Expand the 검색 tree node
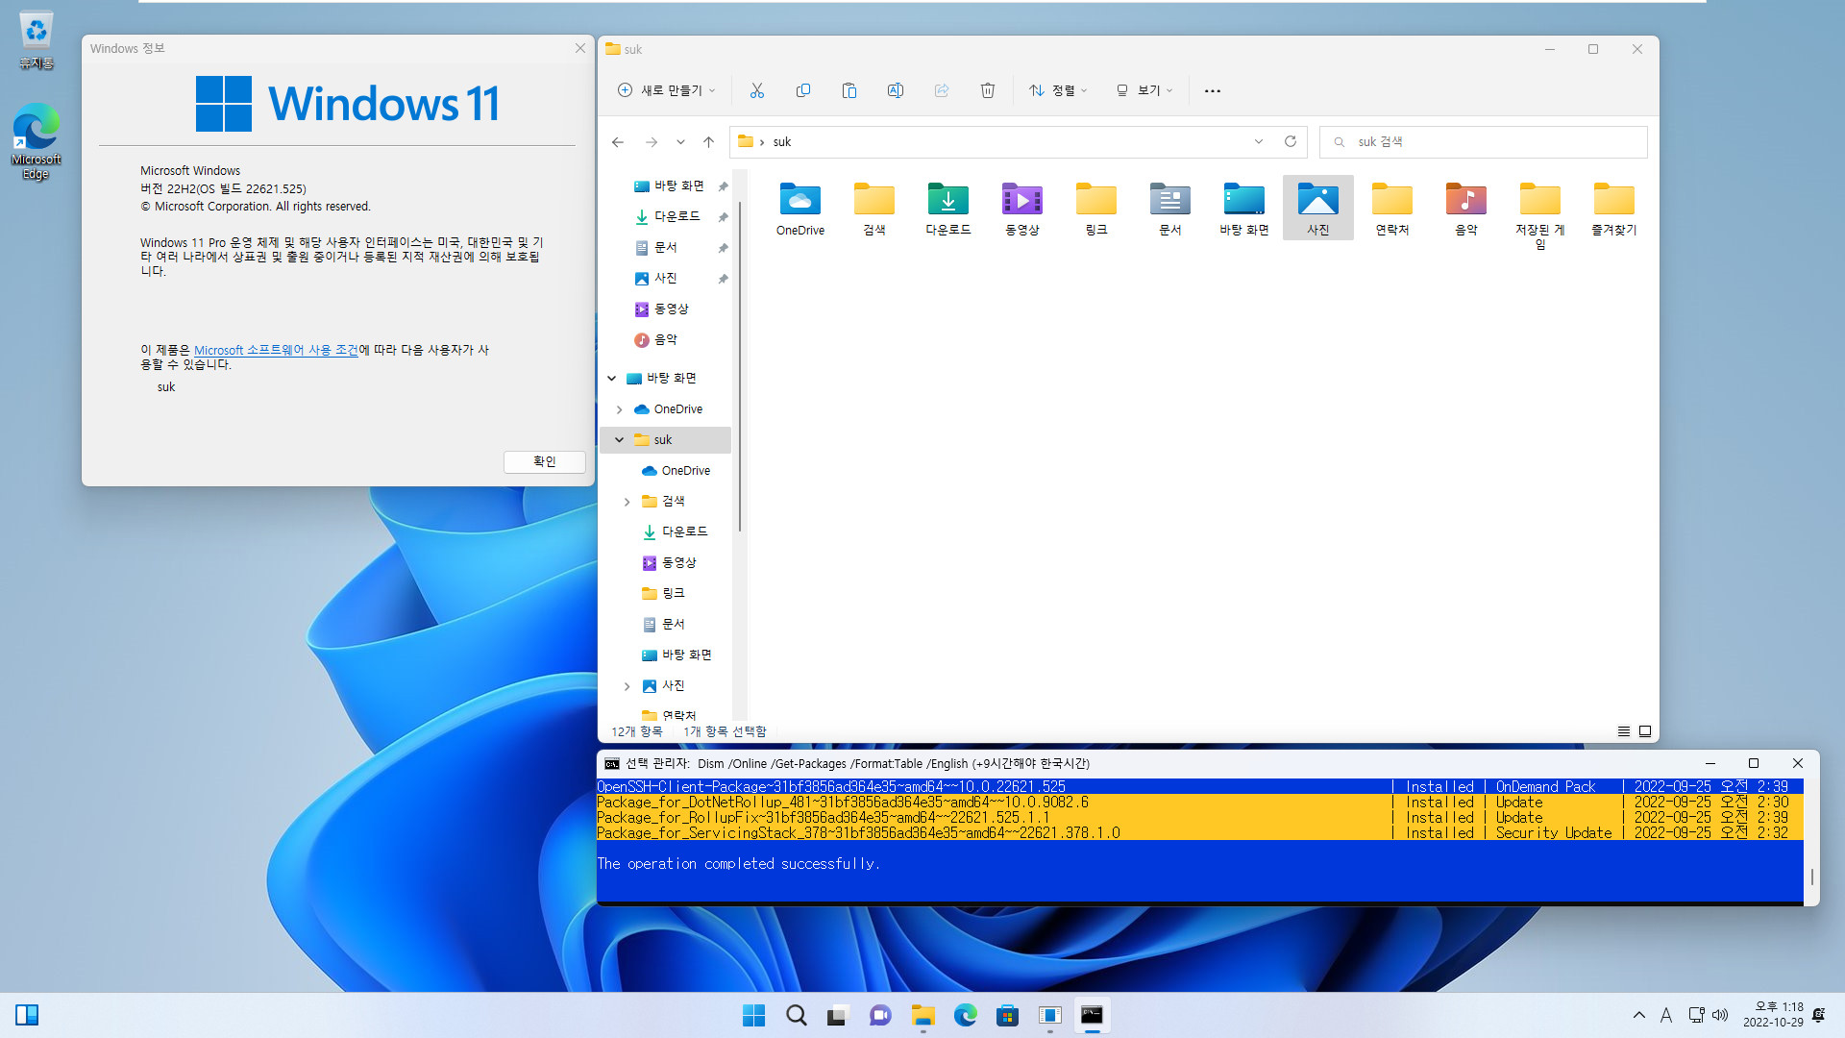Viewport: 1845px width, 1038px height. 627,502
